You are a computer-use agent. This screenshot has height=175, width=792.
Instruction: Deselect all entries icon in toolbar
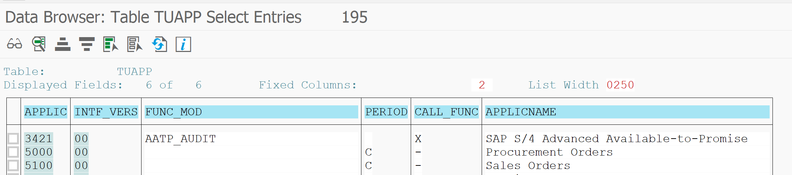pos(135,44)
